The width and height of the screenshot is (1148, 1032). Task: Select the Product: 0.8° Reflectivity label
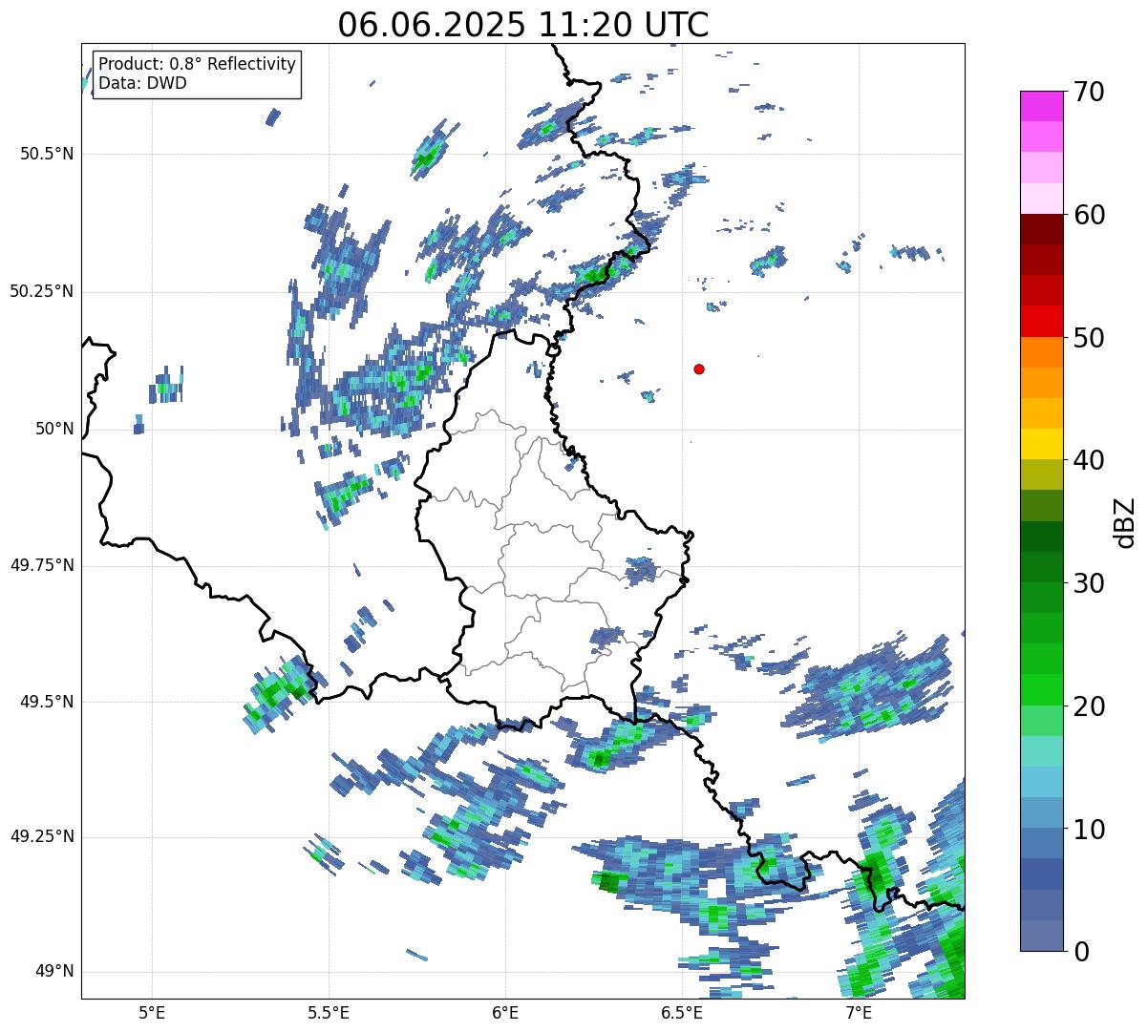198,64
